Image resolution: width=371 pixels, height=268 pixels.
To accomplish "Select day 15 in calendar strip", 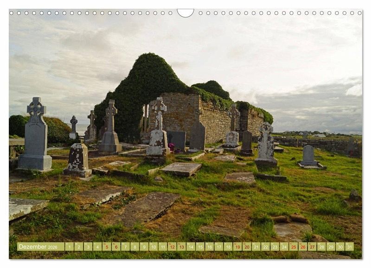I will pos(200,247).
